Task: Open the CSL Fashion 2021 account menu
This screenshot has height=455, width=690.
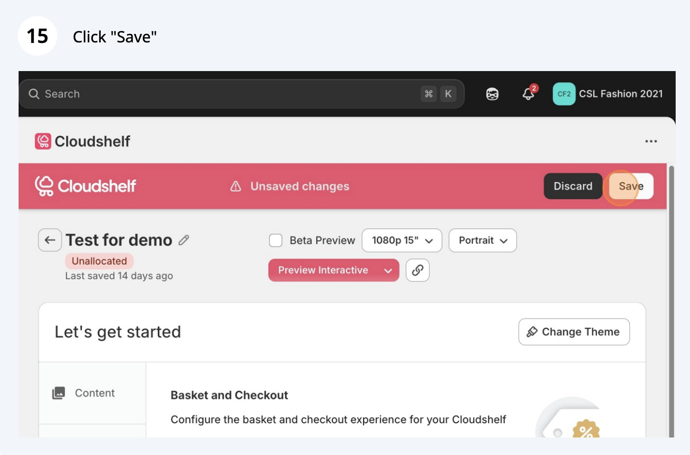Action: pyautogui.click(x=608, y=94)
